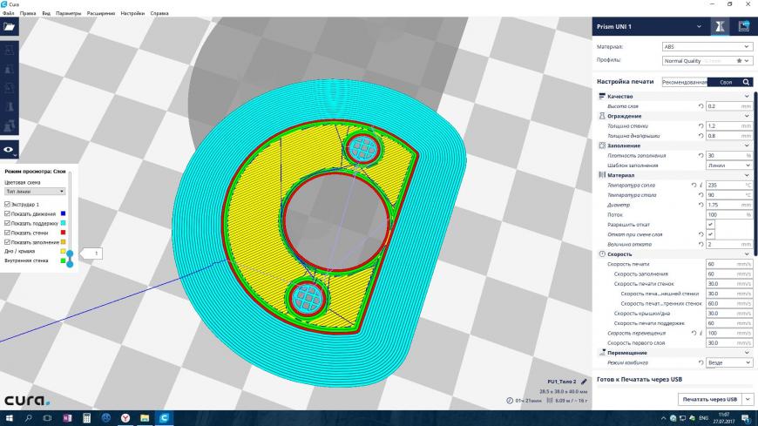Screen dimensions: 758x426
Task: Reset the Режим комбинга value
Action: coord(700,362)
